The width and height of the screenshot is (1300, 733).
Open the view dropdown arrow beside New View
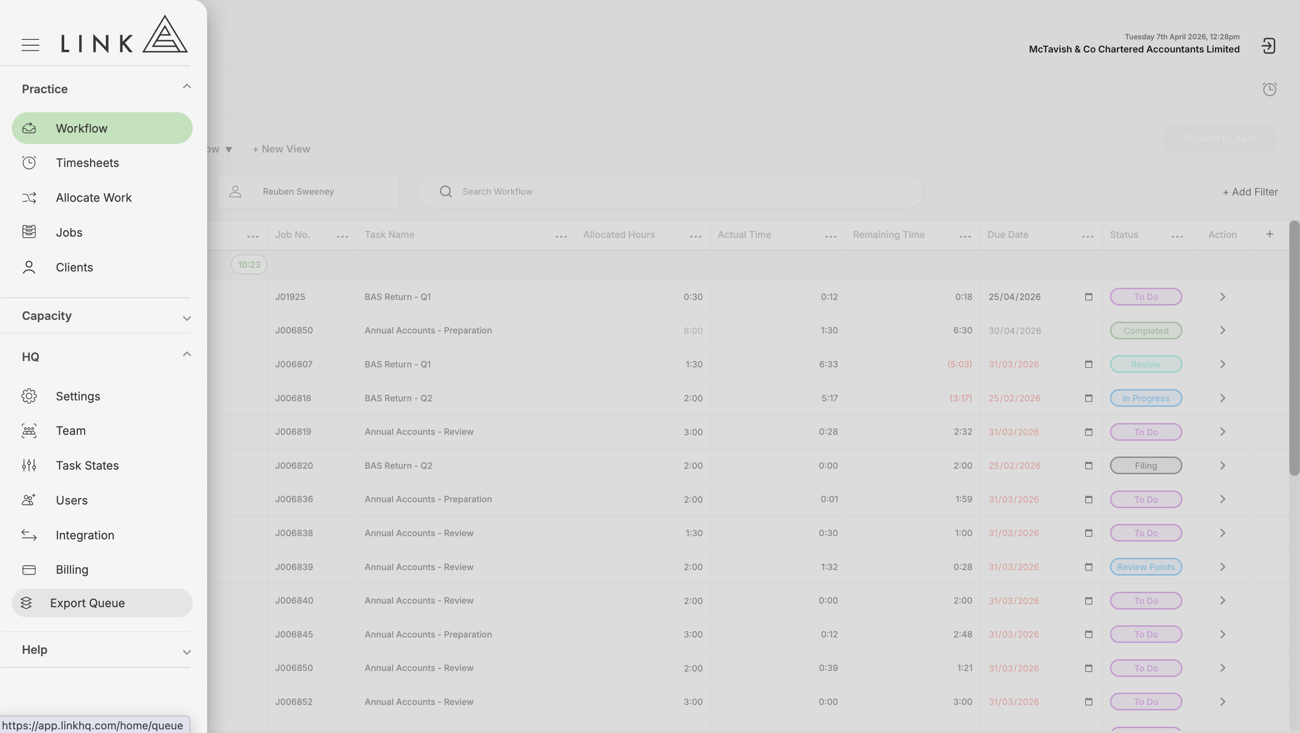(228, 149)
